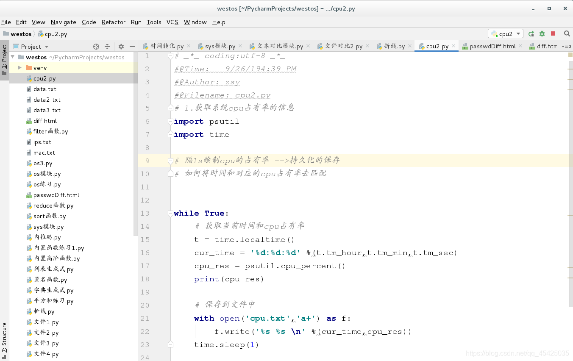Fold the header comment block at line 1
573x361 pixels.
170,56
